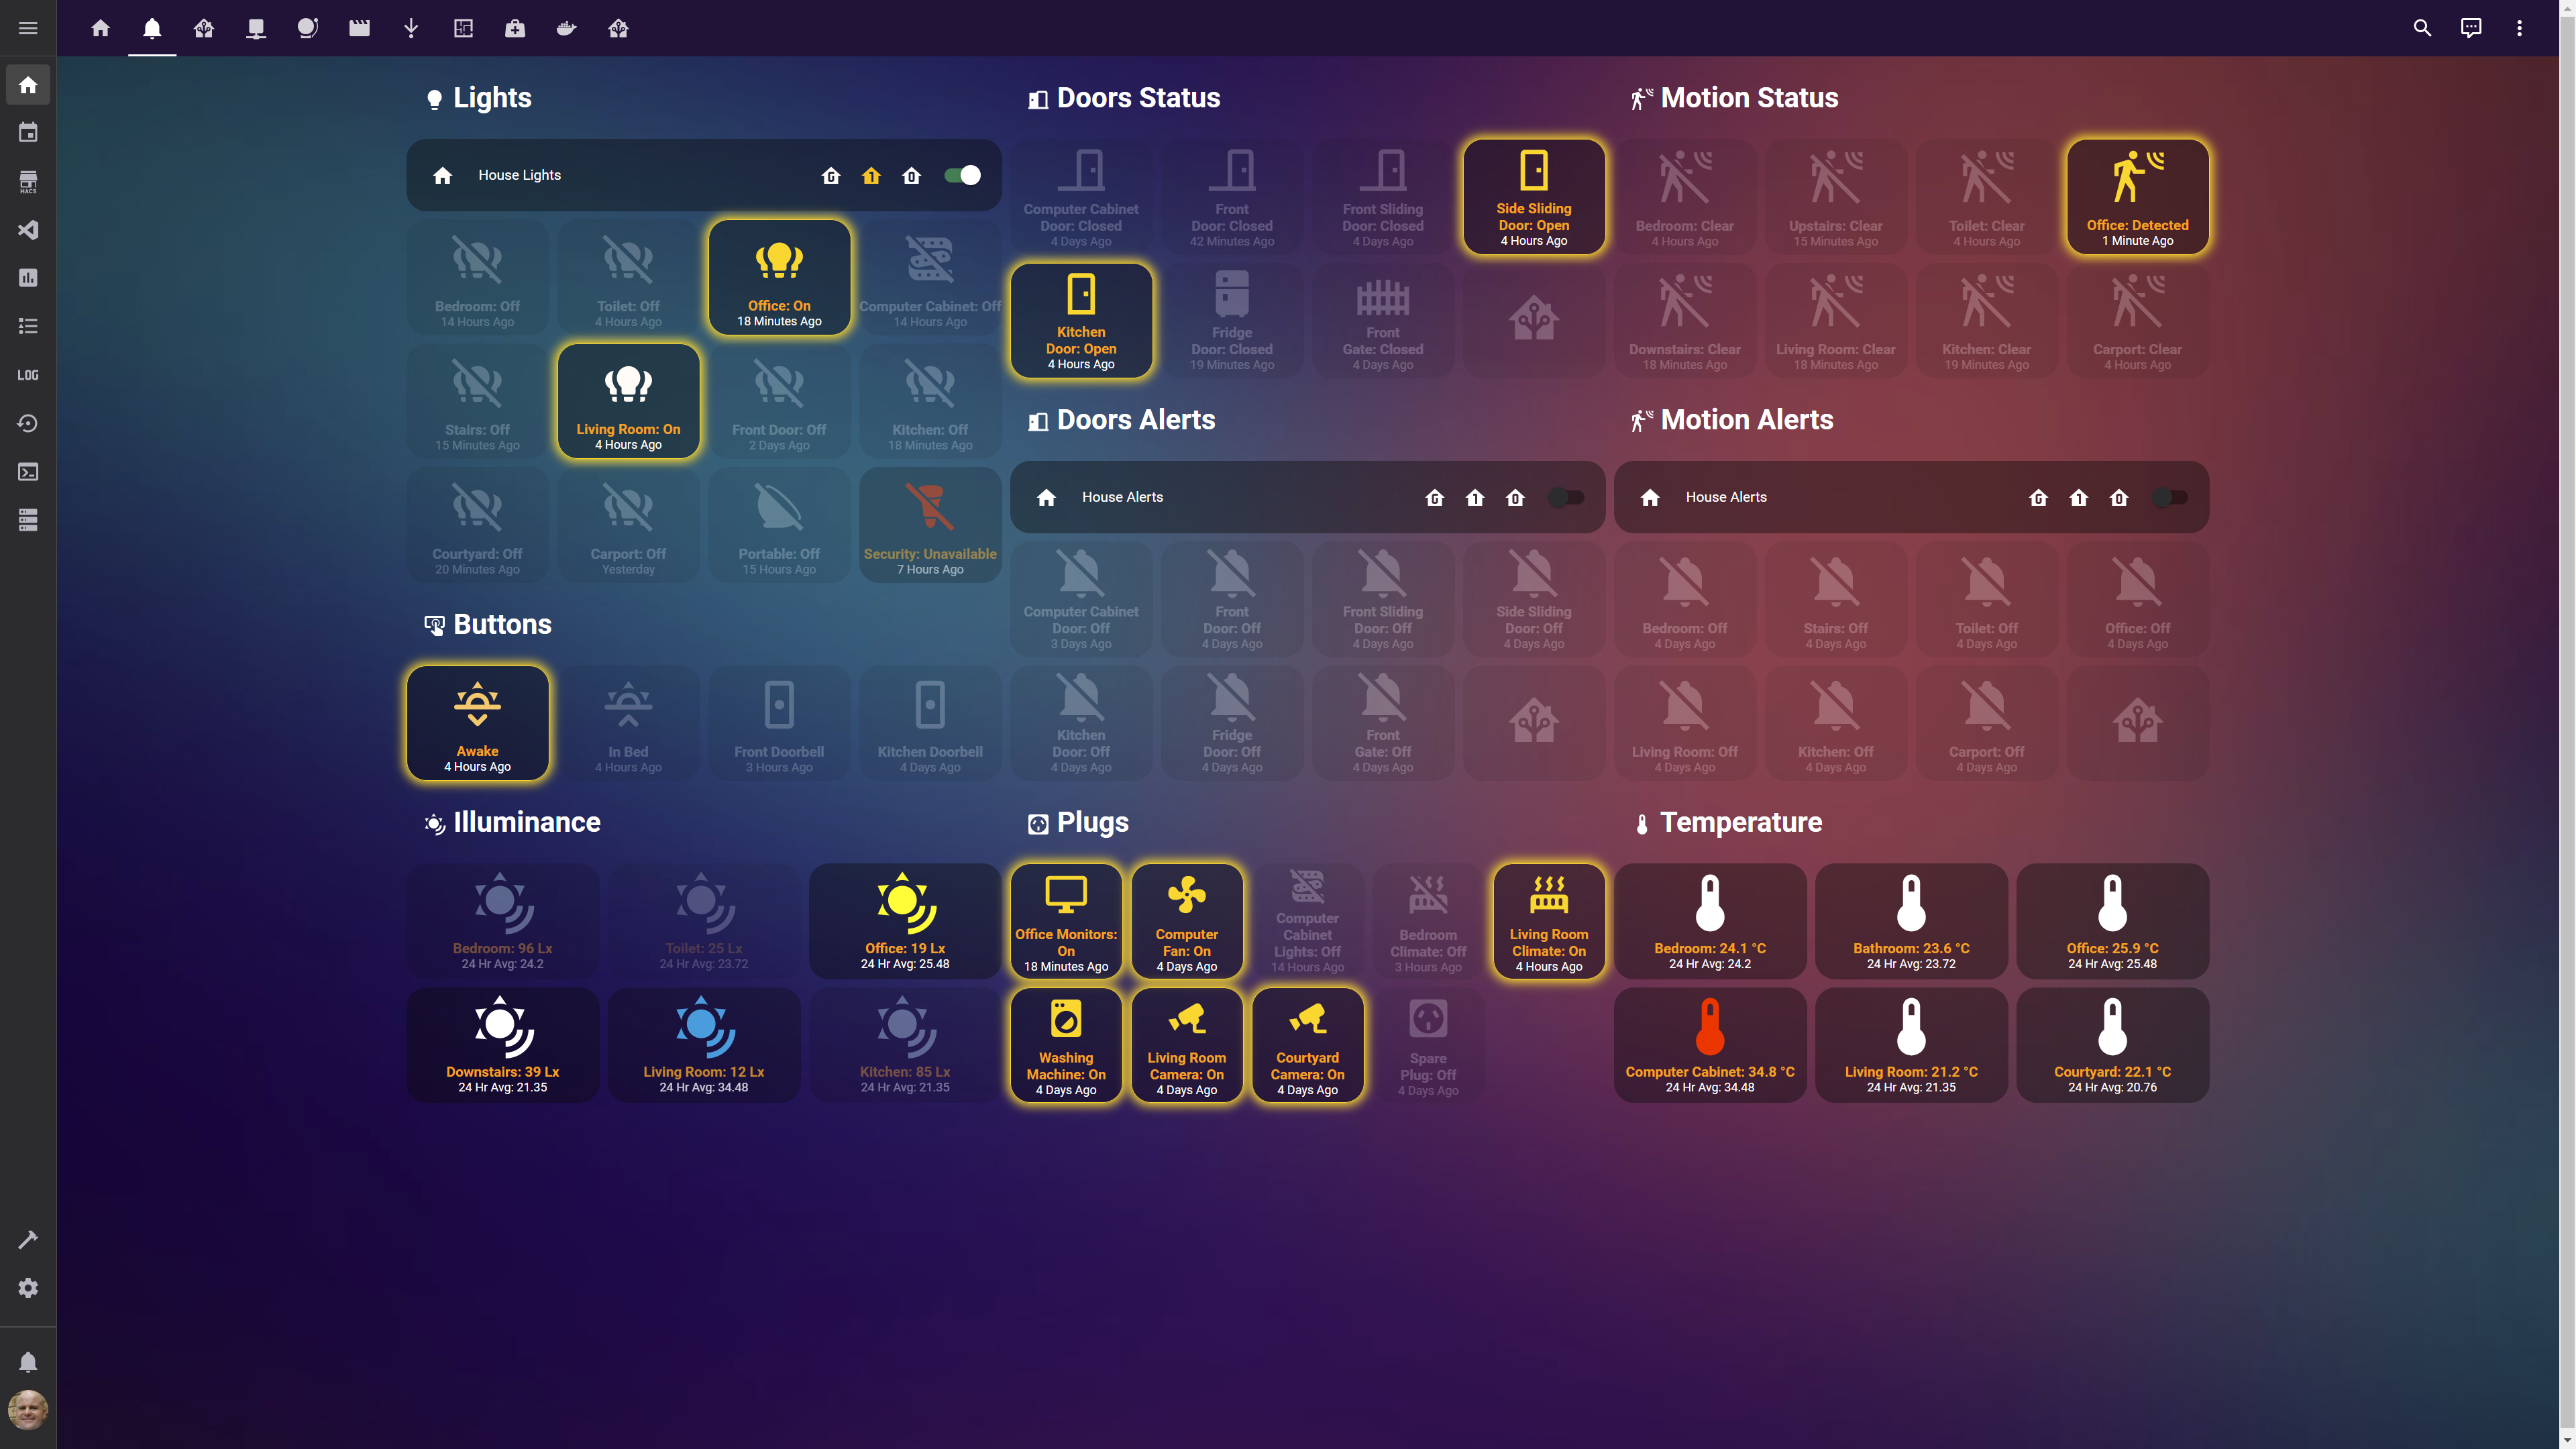Open the Settings gear in sidebar
This screenshot has height=1449, width=2576.
(x=28, y=1287)
